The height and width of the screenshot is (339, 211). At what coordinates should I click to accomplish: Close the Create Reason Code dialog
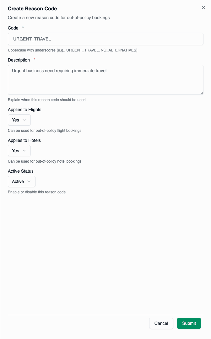click(x=203, y=8)
